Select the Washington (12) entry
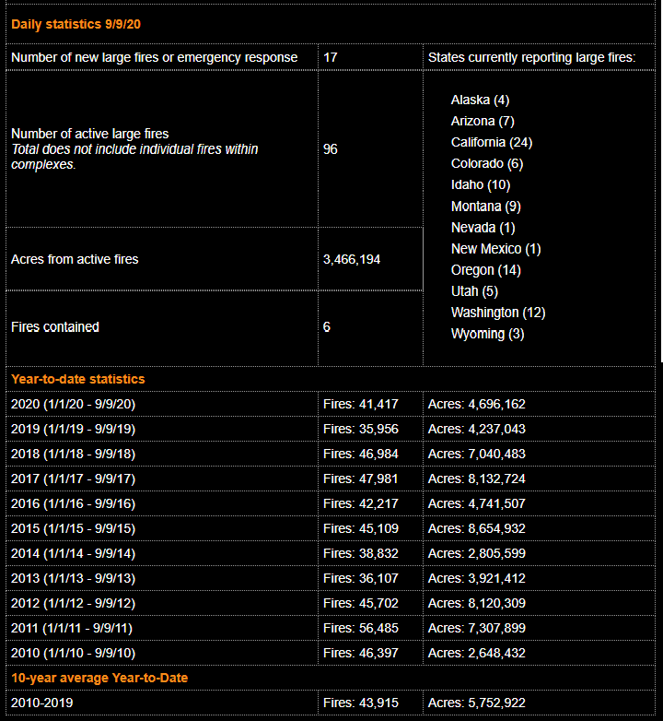663x721 pixels. 497,313
